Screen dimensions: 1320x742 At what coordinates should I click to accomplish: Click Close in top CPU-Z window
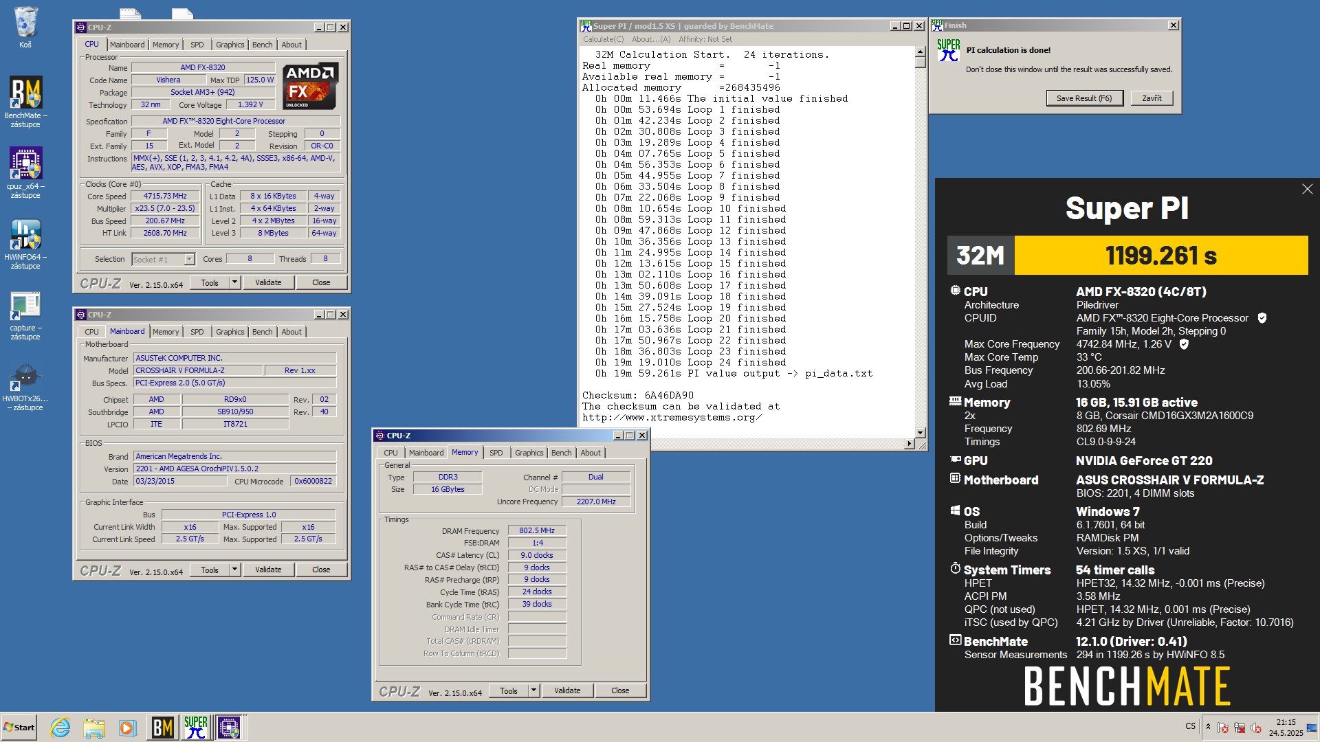coord(321,282)
